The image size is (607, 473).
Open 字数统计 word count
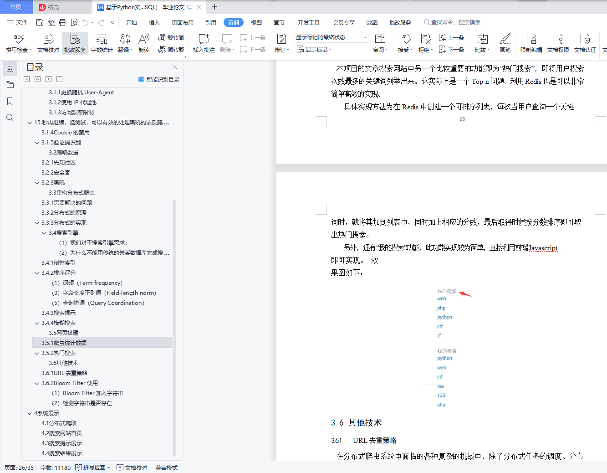click(102, 43)
